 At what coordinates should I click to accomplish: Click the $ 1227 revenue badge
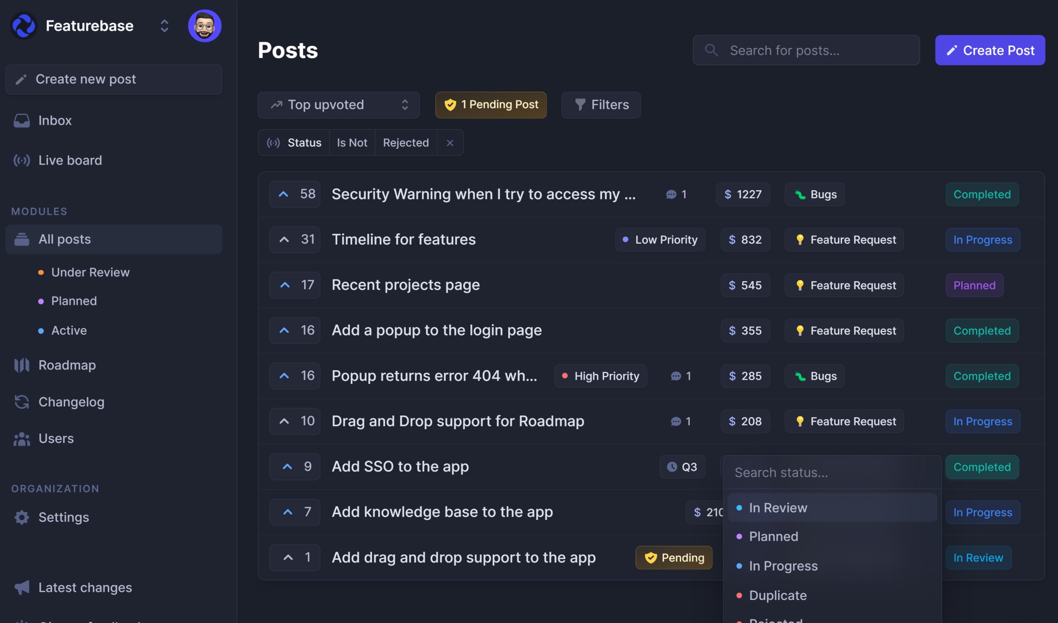[x=743, y=194]
